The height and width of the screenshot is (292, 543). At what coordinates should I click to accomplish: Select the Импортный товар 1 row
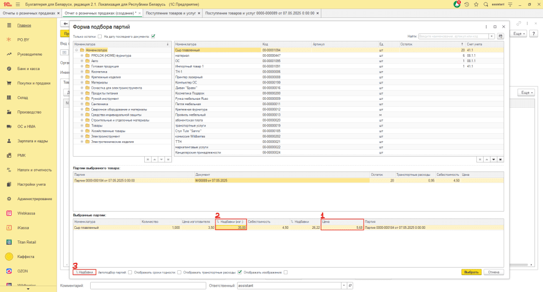click(339, 66)
